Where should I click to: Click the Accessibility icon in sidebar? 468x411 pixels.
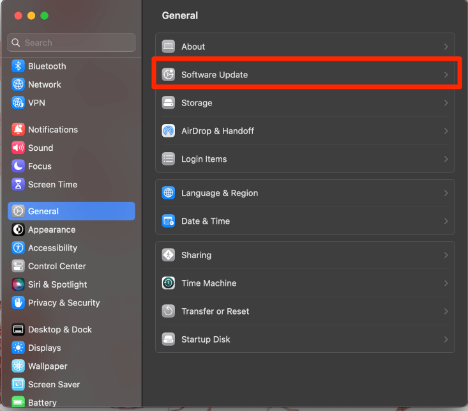point(18,248)
